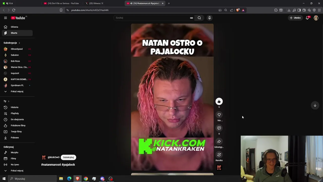Close the #natanmarcoń #pajalock tab

tap(163, 3)
